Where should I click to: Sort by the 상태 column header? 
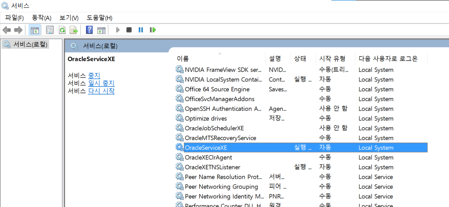(300, 59)
